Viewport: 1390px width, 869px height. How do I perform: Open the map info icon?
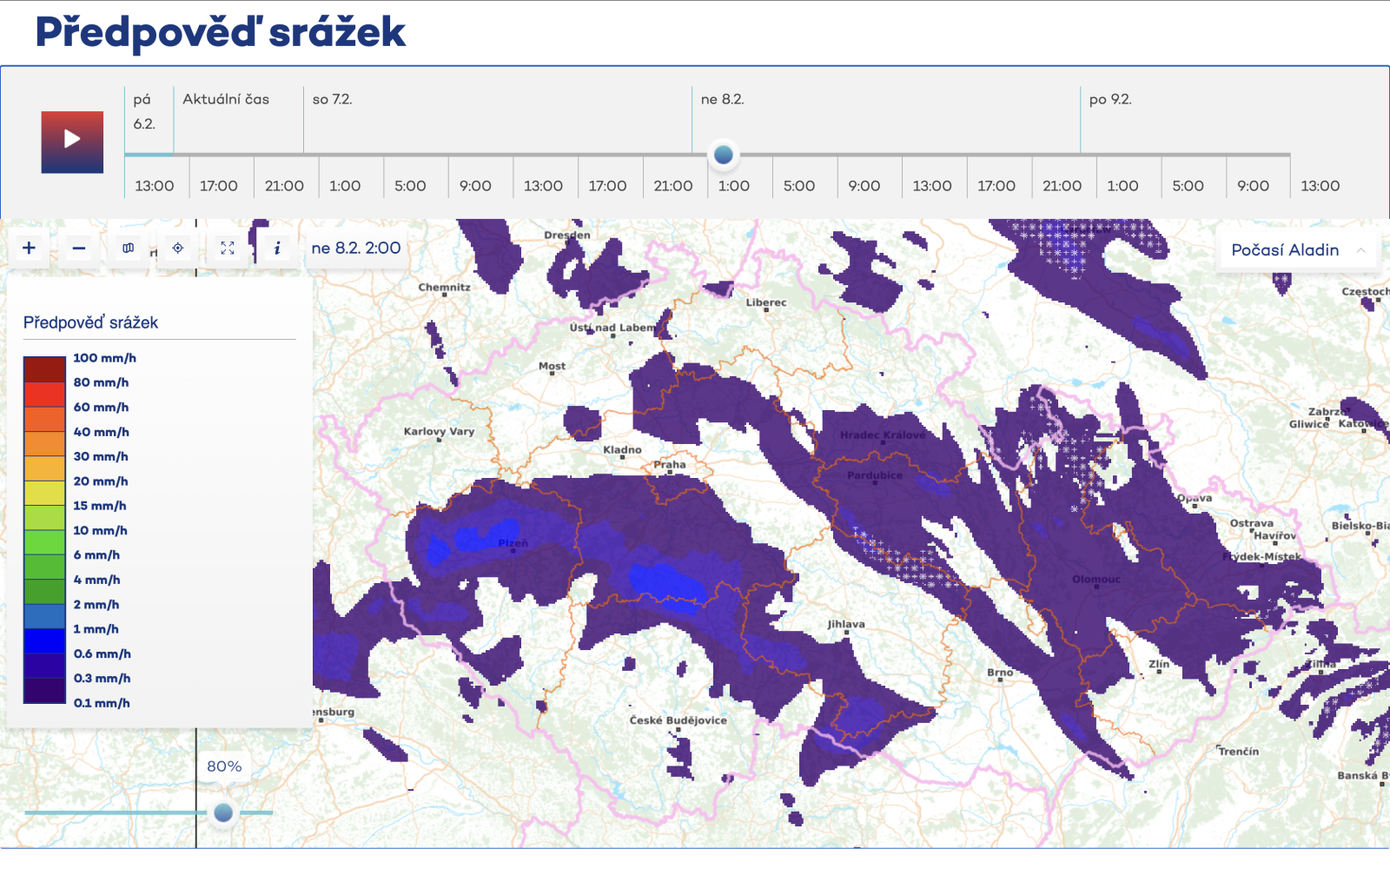pos(277,249)
